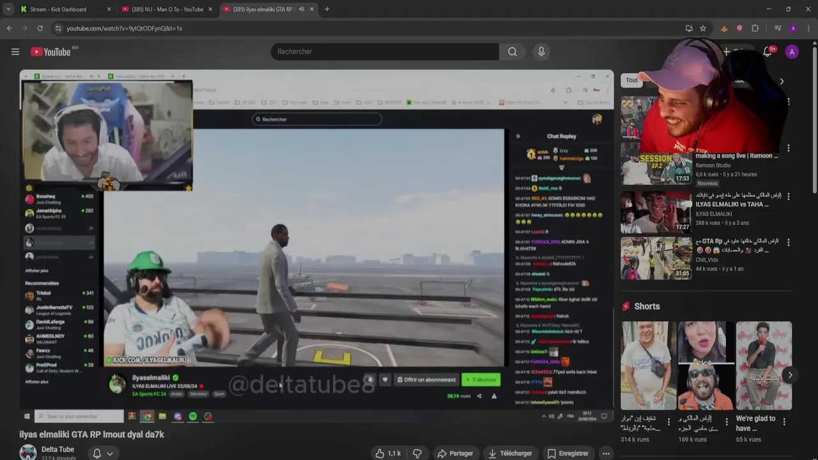Select the ilyas elmaliki GTA RP tab

tap(263, 9)
